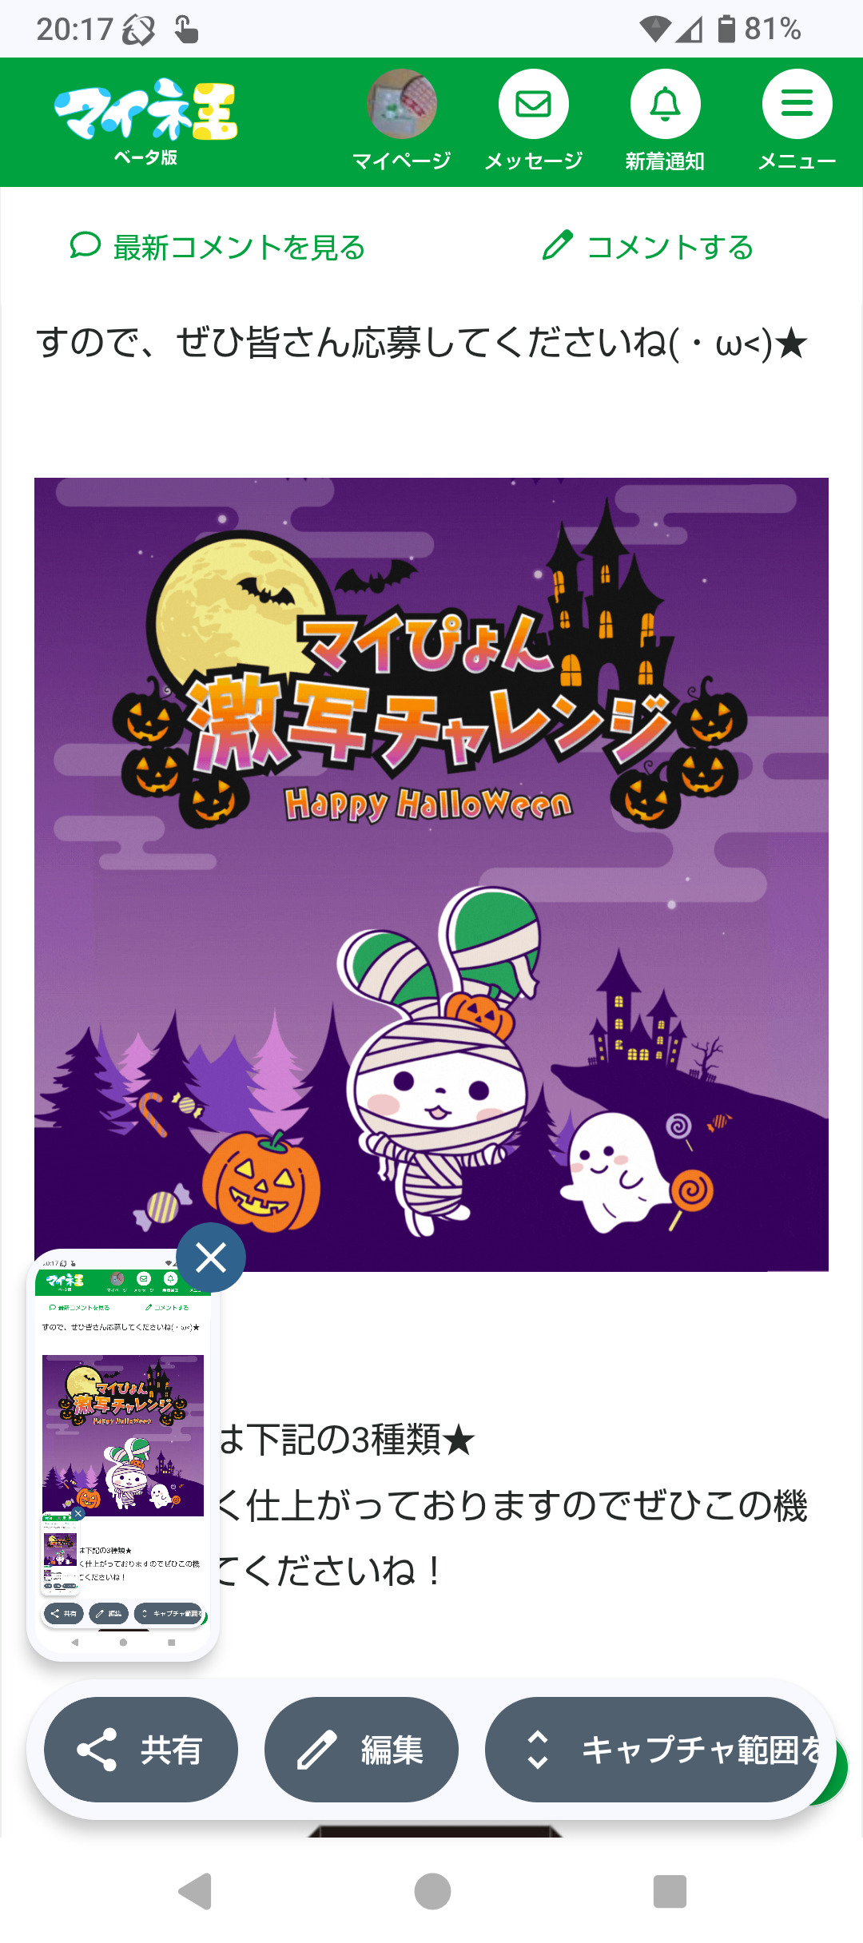
Task: Open マイページ profile avatar
Action: (402, 104)
